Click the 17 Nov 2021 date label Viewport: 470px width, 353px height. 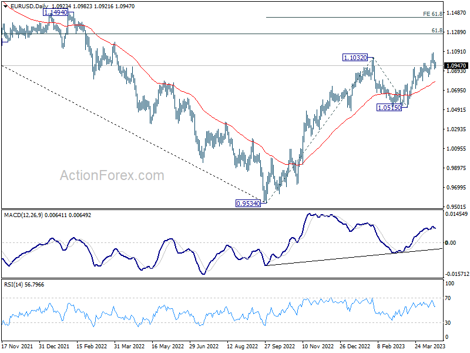tap(17, 346)
